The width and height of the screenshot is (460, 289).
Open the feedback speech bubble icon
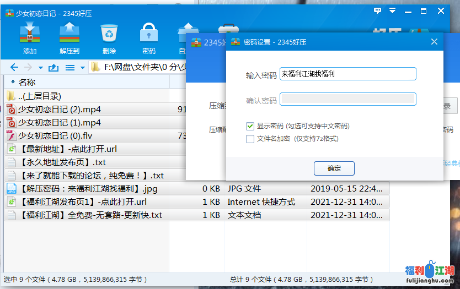pyautogui.click(x=378, y=10)
